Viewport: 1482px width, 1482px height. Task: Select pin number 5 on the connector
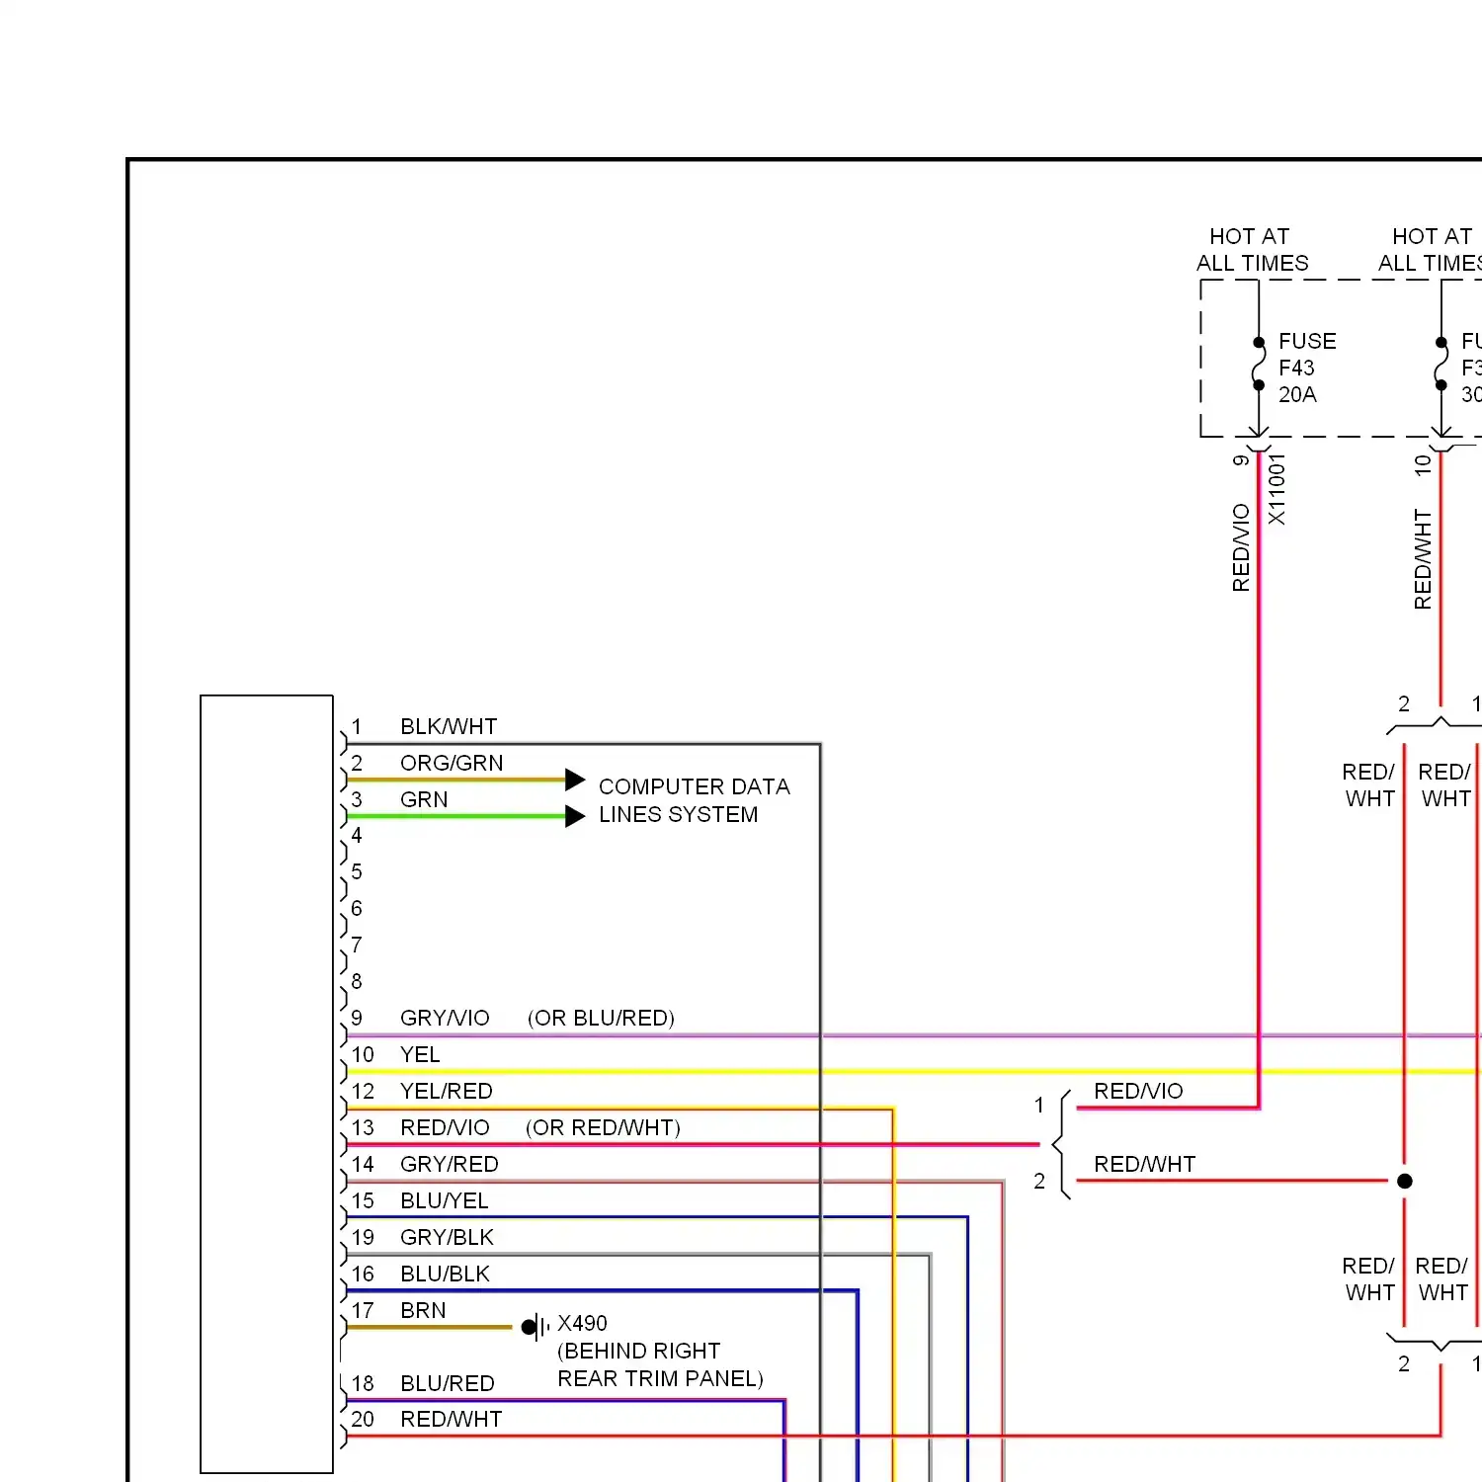357,871
